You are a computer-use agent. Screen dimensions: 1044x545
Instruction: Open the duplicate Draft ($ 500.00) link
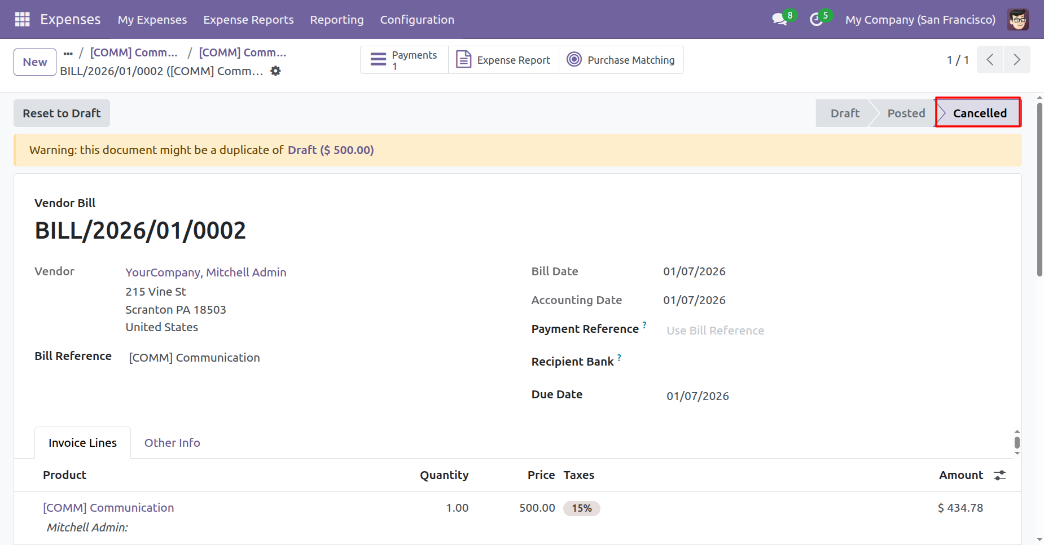point(330,150)
